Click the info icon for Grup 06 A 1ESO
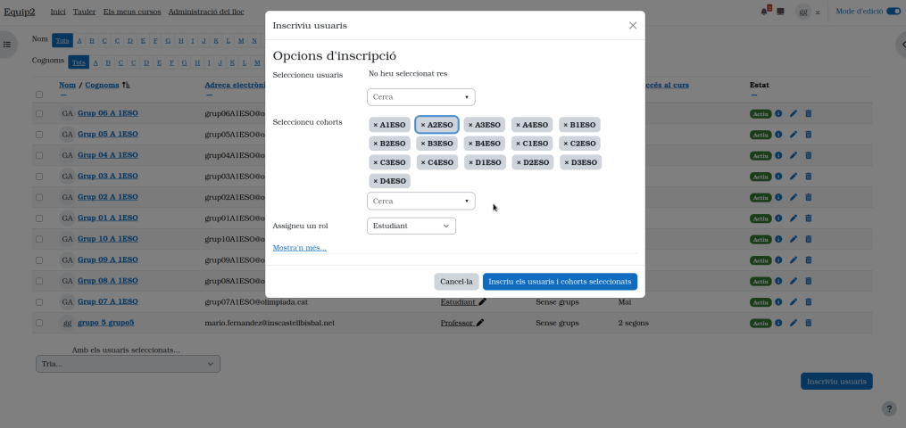The height and width of the screenshot is (428, 906). click(778, 113)
